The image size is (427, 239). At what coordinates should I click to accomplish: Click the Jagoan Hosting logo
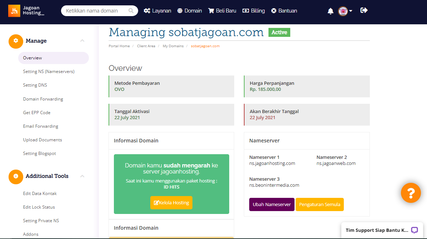26,11
